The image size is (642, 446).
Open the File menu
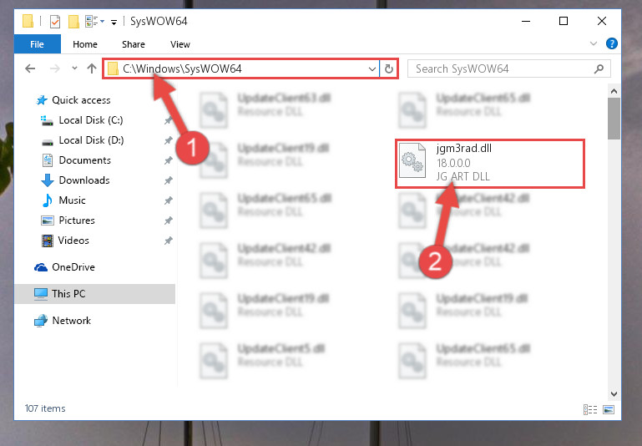[x=38, y=43]
